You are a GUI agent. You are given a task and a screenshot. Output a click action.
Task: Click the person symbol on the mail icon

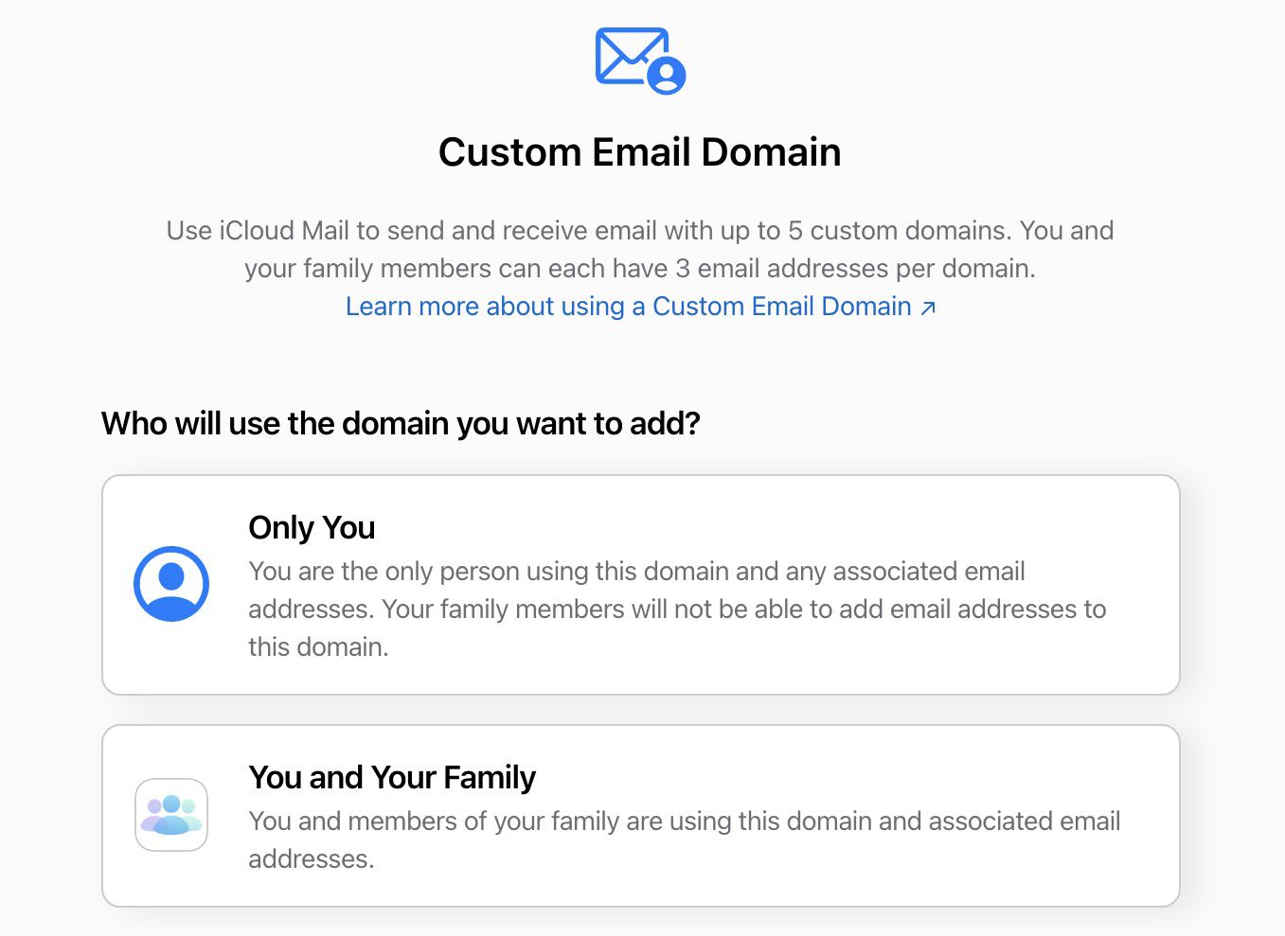pos(666,77)
